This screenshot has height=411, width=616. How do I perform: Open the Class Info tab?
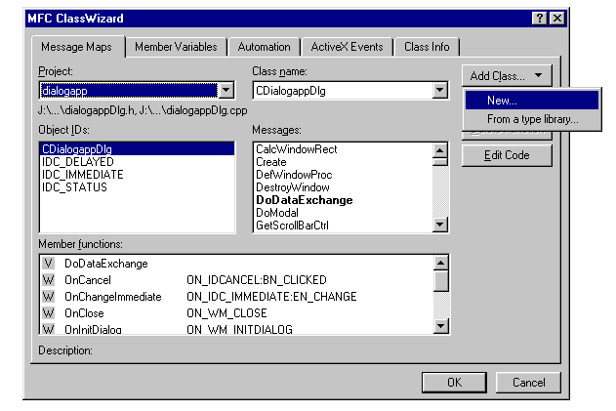click(x=427, y=47)
